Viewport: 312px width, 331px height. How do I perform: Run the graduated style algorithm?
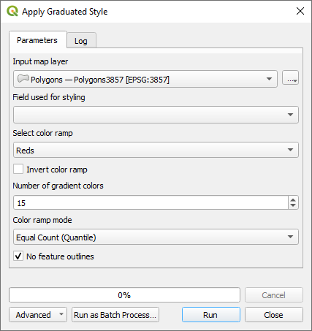pyautogui.click(x=211, y=315)
